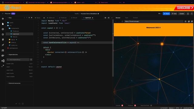The image size is (194, 109).
Task: Open the Explorer file icon in sidebar
Action: click(3, 24)
